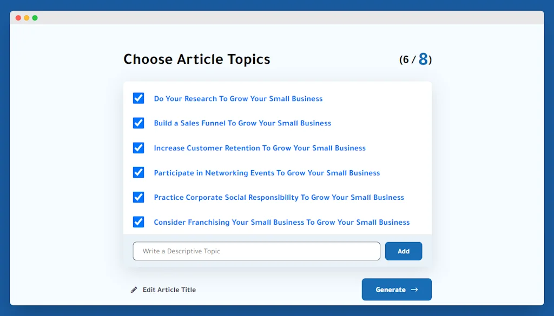This screenshot has height=316, width=554.
Task: Toggle the Build a Sales Funnel checkbox
Action: pos(138,123)
